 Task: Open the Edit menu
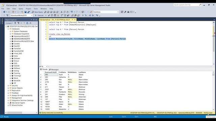pyautogui.click(x=8, y=9)
